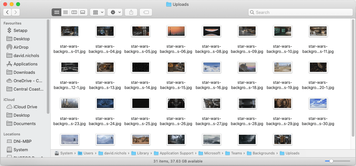Select the thumbnail for file ending s-08.jpg
Image resolution: width=356 pixels, height=166 pixels.
click(x=212, y=31)
